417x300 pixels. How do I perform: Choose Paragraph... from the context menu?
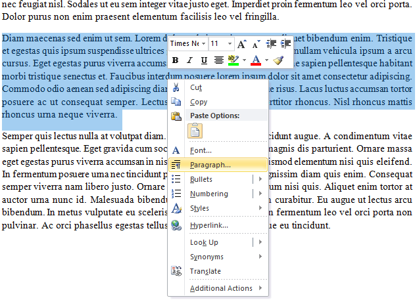tap(210, 165)
